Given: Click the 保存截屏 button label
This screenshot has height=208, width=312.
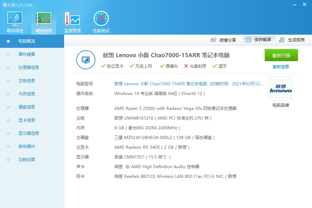Looking at the screenshot, I should (263, 40).
